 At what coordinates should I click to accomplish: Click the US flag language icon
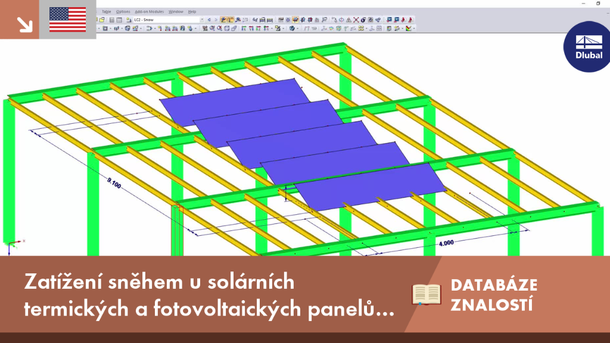[x=68, y=20]
